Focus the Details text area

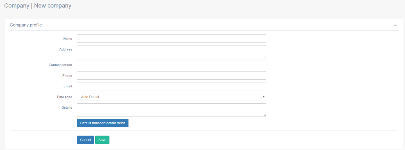tap(171, 110)
